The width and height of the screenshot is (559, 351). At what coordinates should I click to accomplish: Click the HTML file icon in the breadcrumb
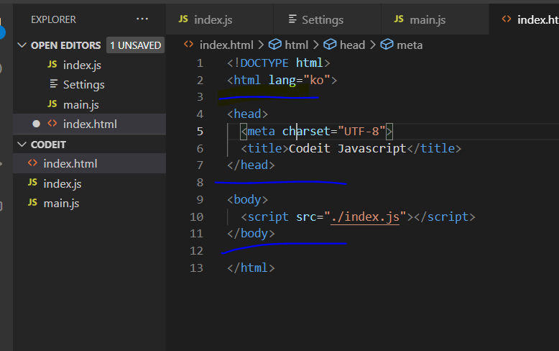[x=189, y=45]
